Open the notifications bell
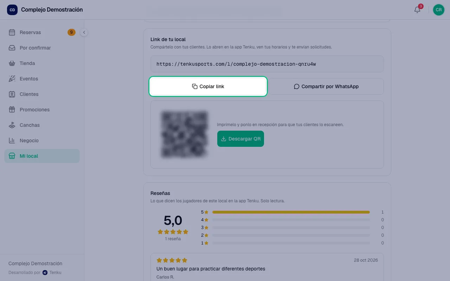The image size is (450, 281). pyautogui.click(x=417, y=10)
